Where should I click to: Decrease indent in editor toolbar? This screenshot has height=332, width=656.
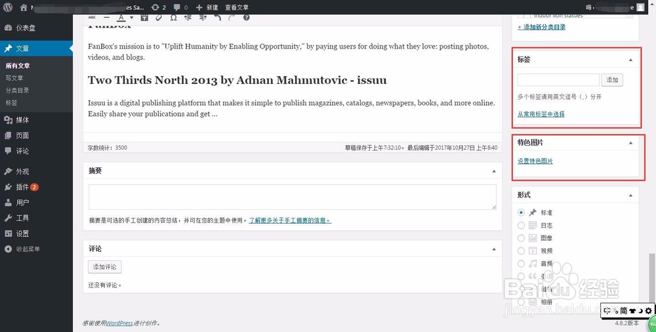[x=188, y=18]
